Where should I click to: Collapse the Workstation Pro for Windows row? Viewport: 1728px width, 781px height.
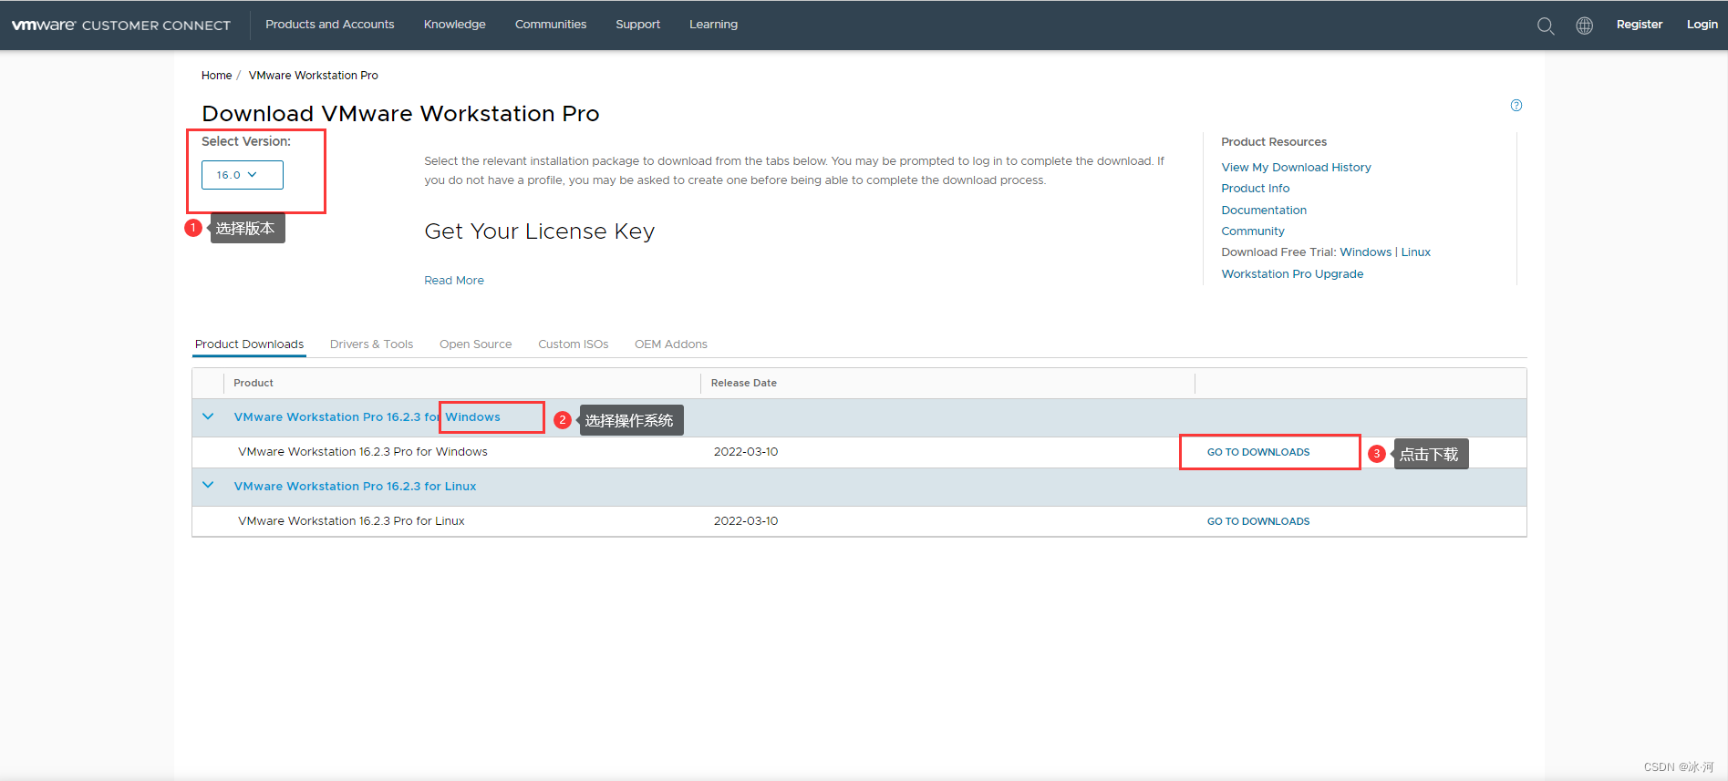pyautogui.click(x=208, y=416)
